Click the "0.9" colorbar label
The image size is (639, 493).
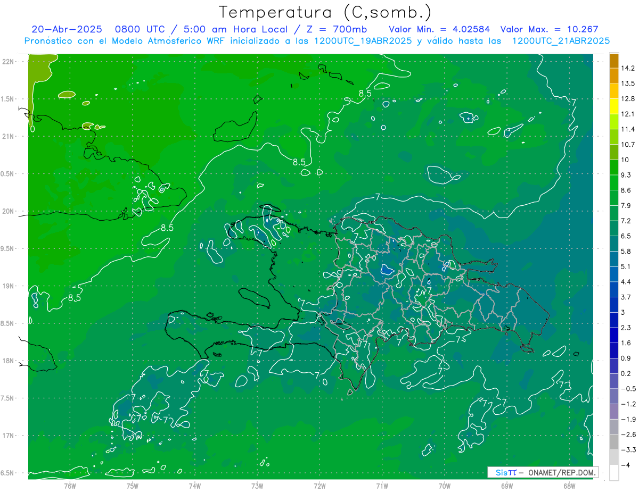(x=626, y=358)
